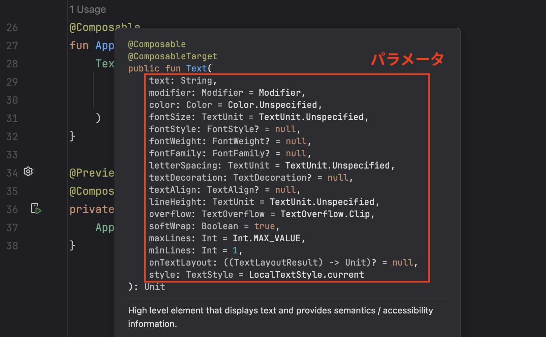Click line number 26 in the gutter

pyautogui.click(x=12, y=28)
